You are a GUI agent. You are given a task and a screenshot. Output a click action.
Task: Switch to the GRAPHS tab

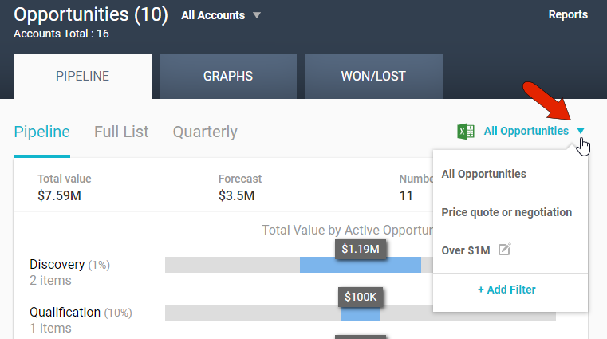coord(228,77)
